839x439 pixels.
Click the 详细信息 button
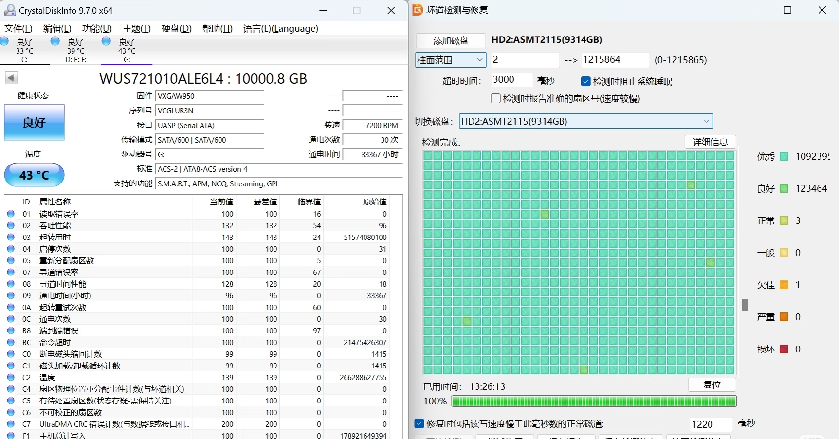(x=710, y=142)
